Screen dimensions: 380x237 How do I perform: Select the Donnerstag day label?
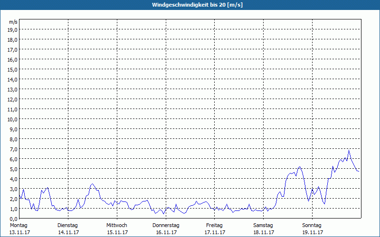(x=166, y=226)
